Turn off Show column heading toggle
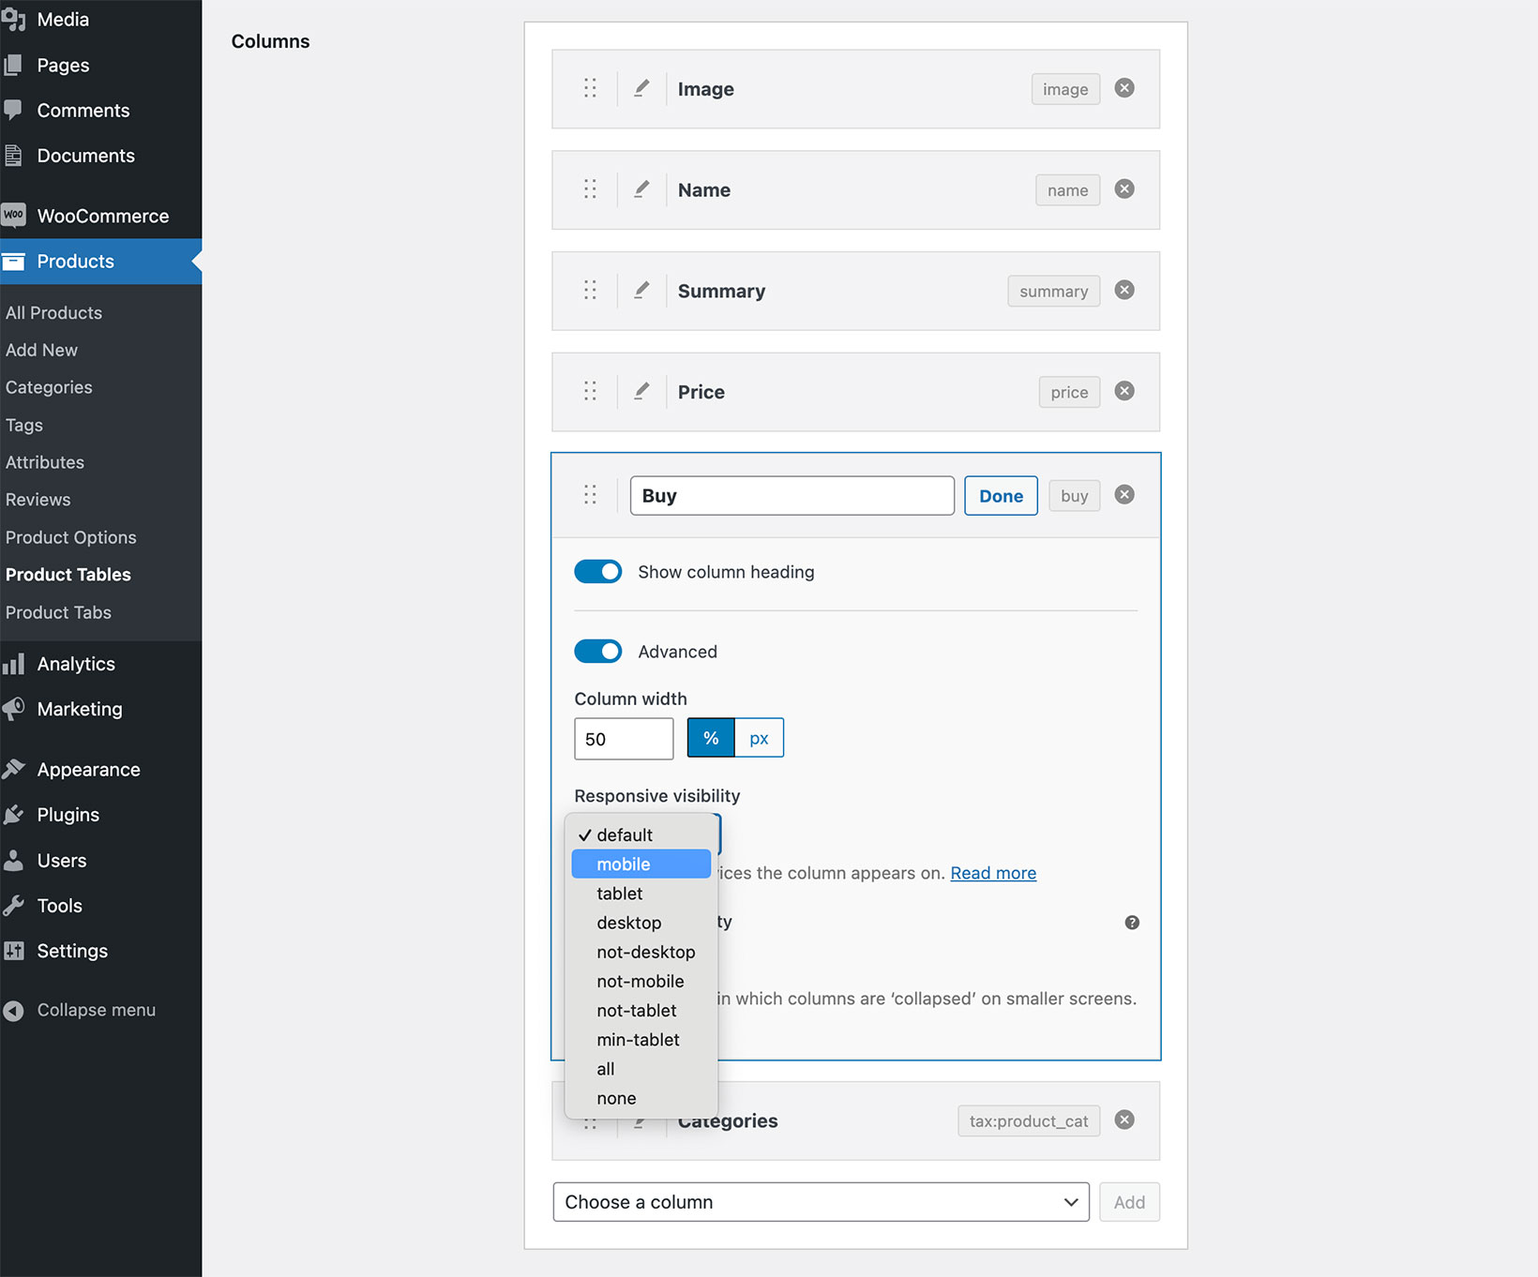This screenshot has width=1538, height=1277. coord(598,572)
